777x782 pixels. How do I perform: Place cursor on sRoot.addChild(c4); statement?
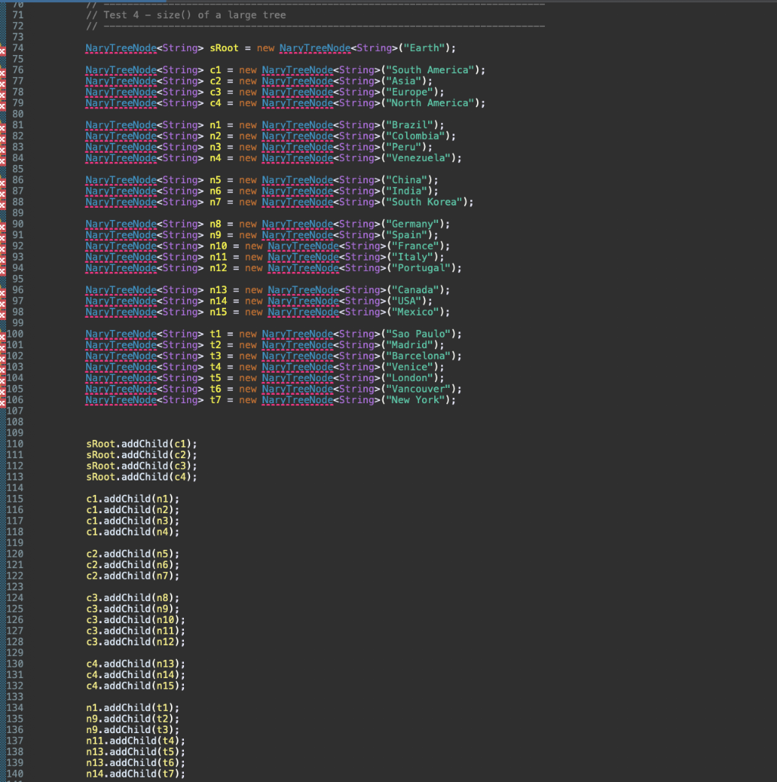(141, 477)
